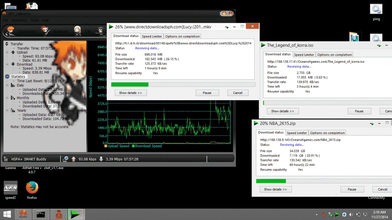Image resolution: width=392 pixels, height=220 pixels.
Task: Open Internet Download Manager taskbar button
Action: (76, 214)
